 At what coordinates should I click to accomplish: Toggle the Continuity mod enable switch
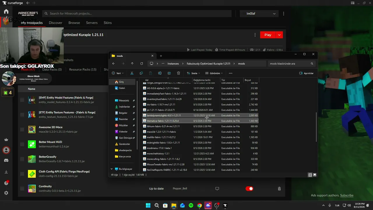tap(249, 189)
